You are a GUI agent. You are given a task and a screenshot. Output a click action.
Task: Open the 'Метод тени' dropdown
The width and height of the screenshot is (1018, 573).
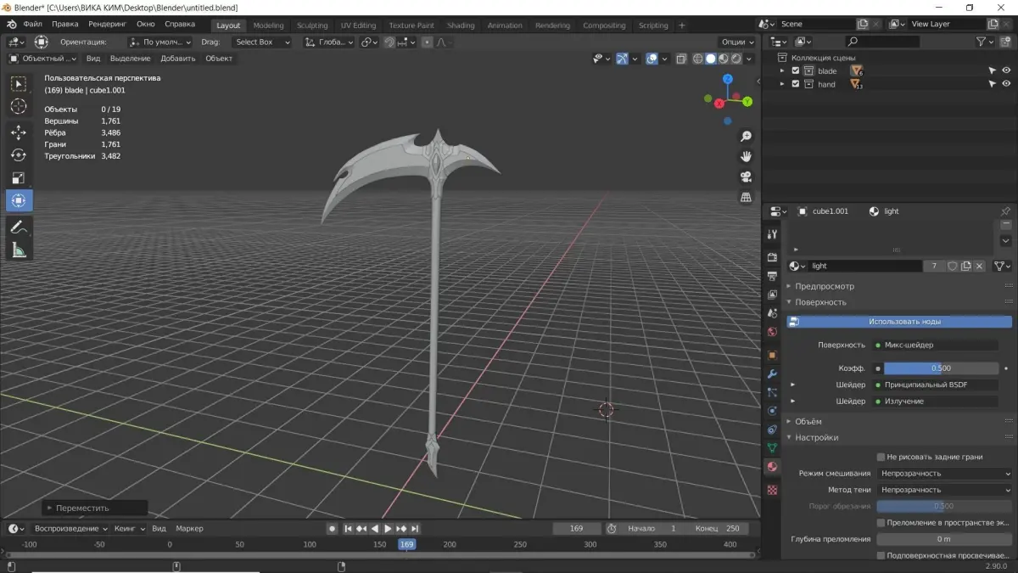[x=945, y=490]
